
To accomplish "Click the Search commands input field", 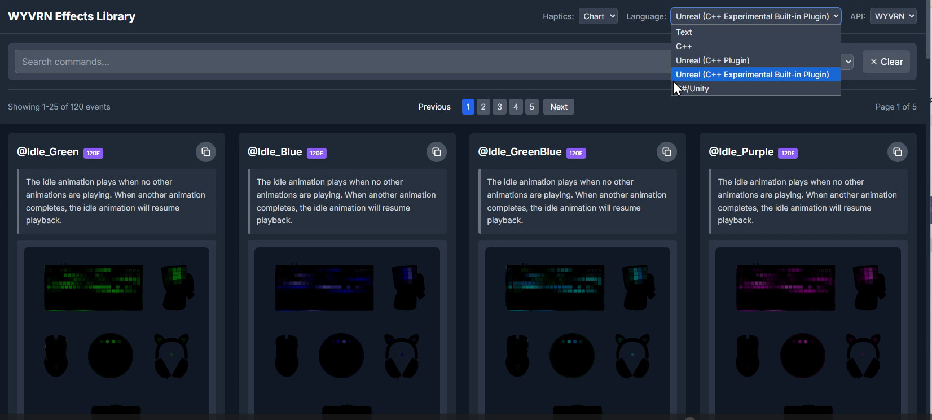I will point(338,62).
